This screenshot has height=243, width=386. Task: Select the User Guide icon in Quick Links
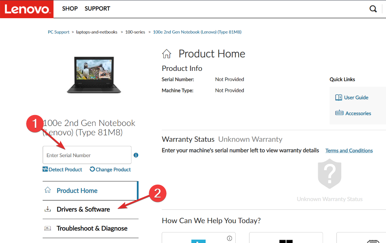click(339, 97)
